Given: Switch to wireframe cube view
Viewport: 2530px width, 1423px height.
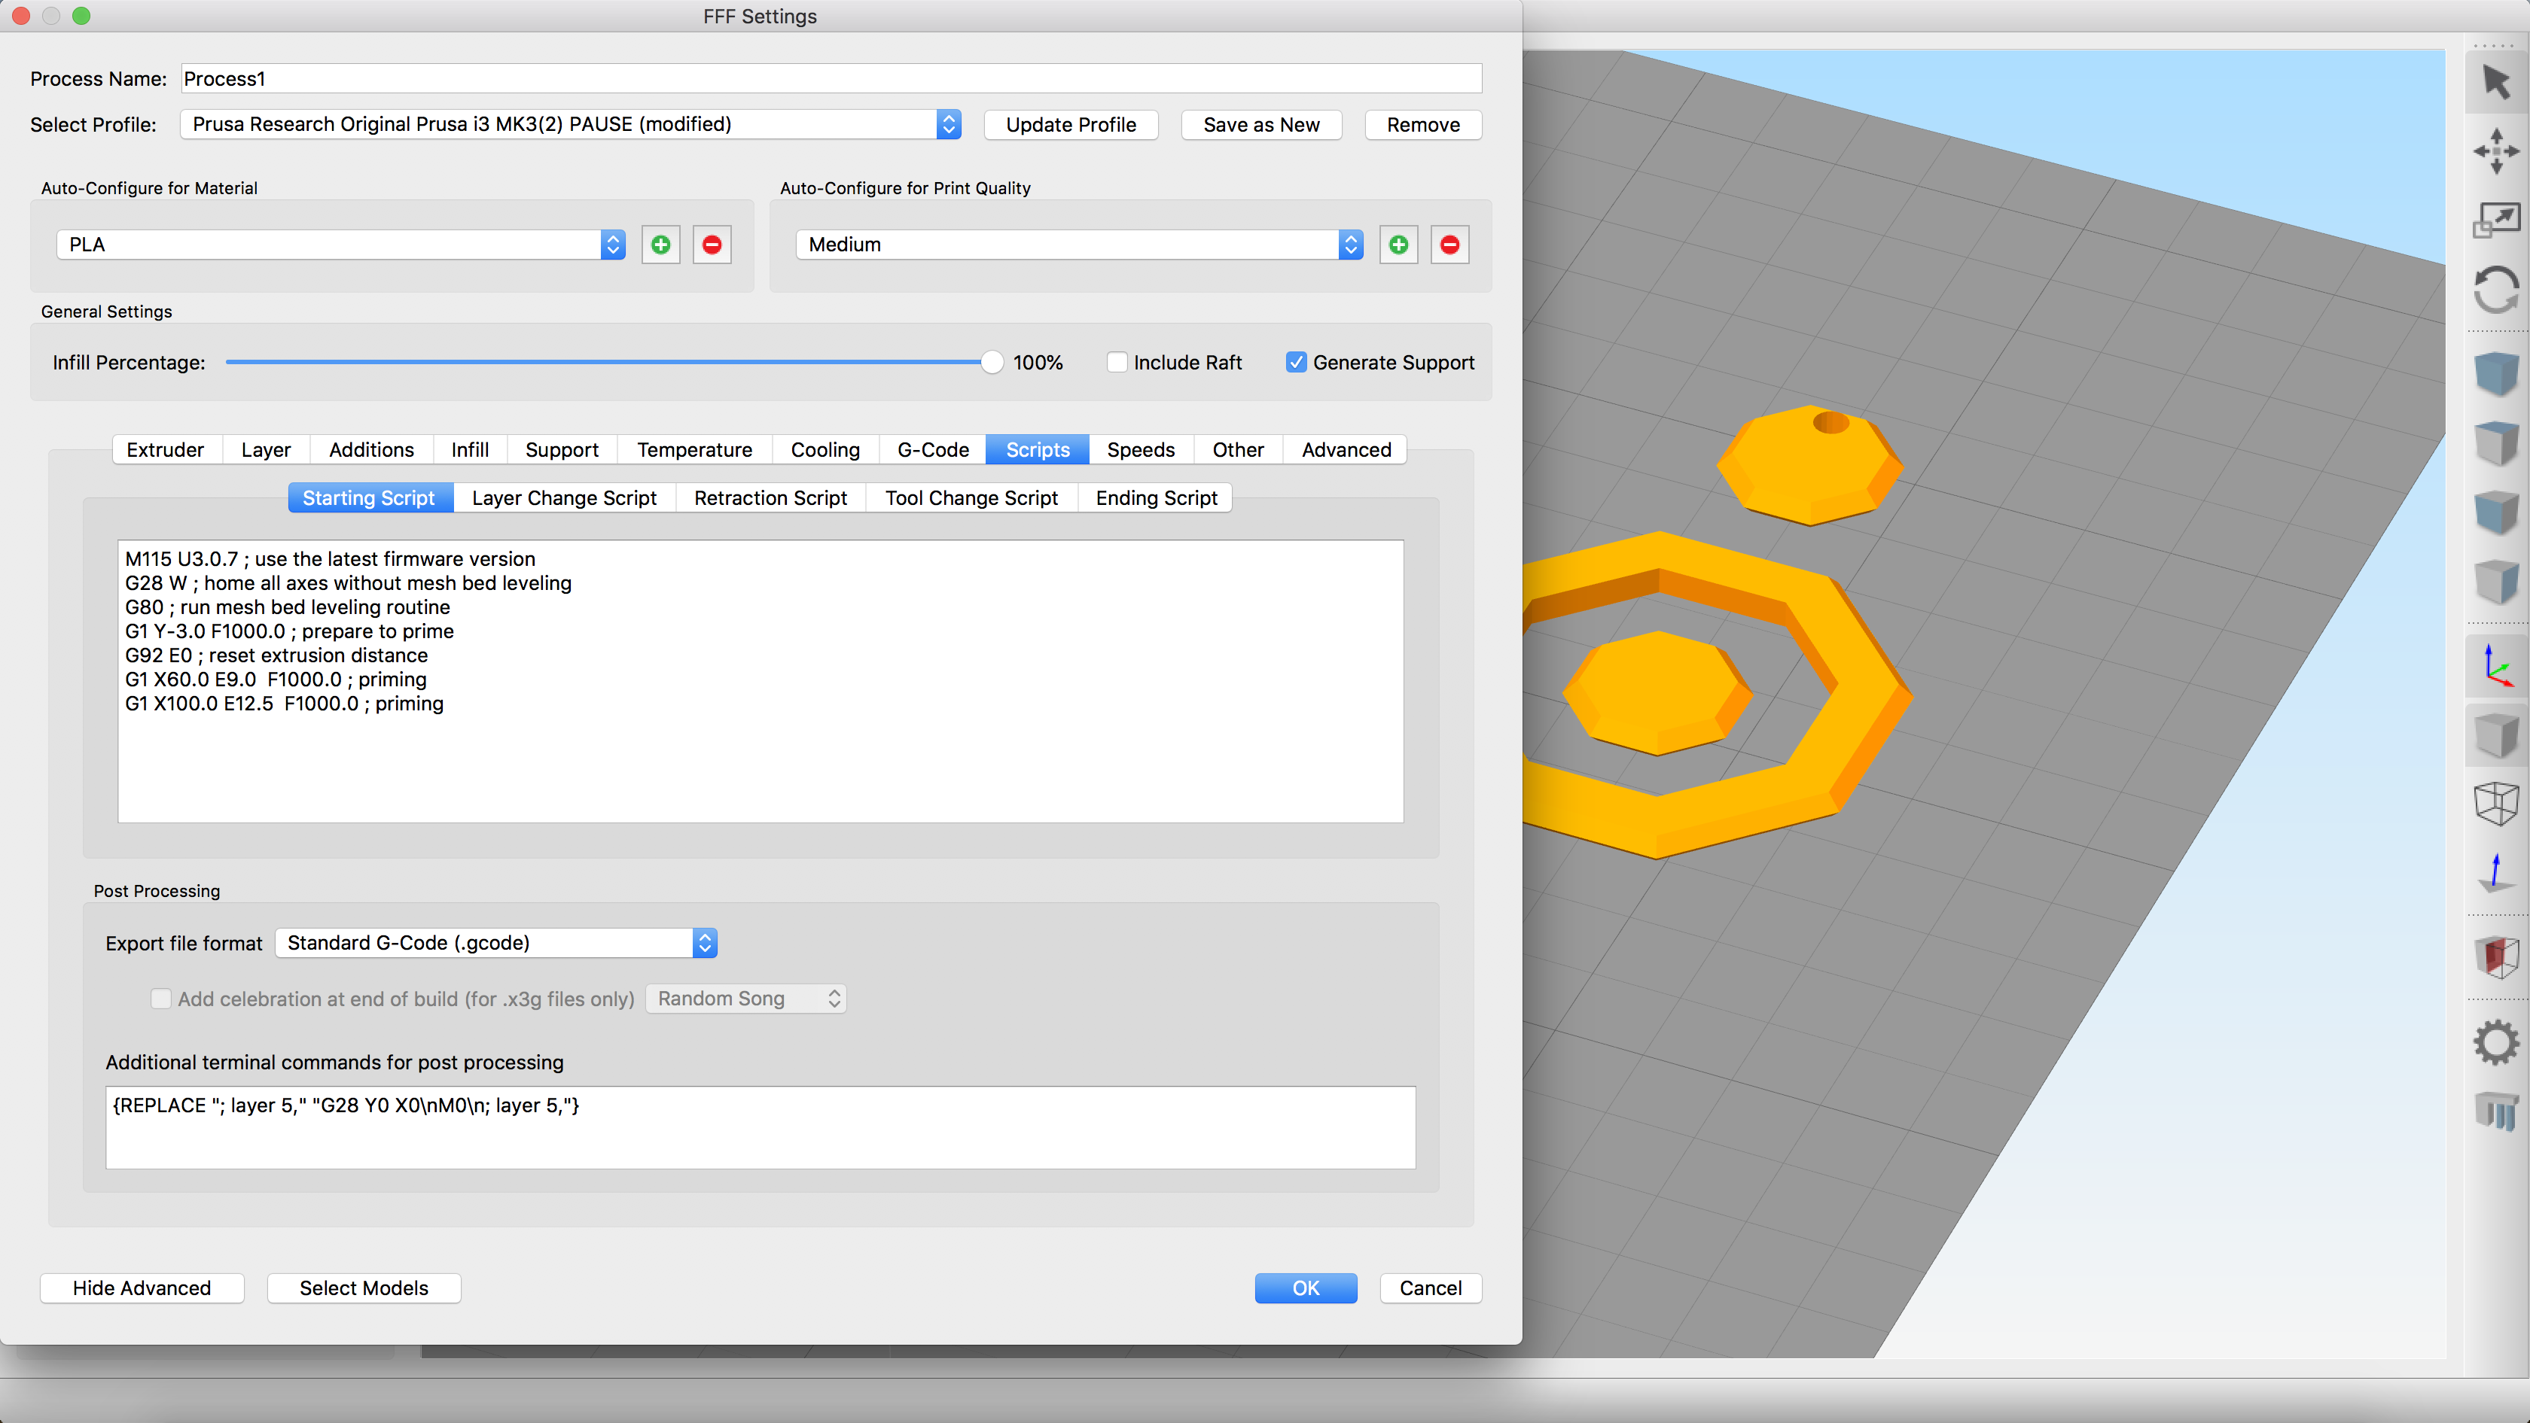Looking at the screenshot, I should pyautogui.click(x=2495, y=804).
